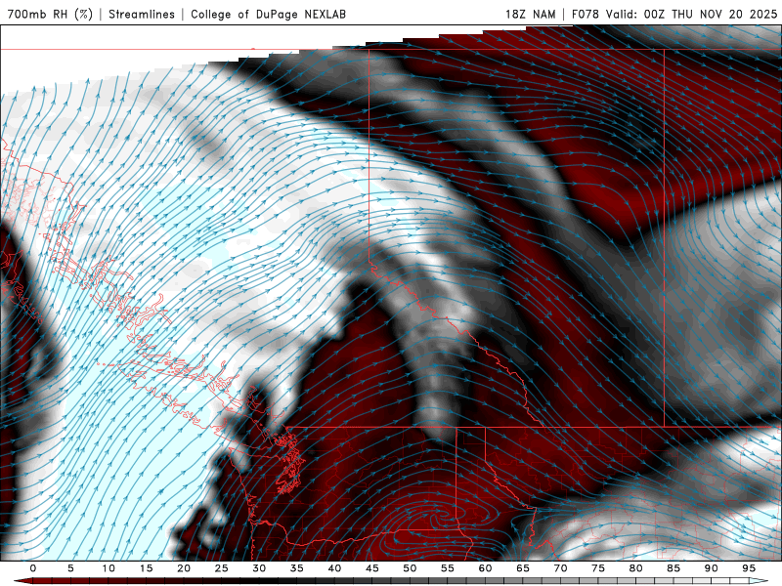Click the "65" colorbar number
This screenshot has width=782, height=586.
(523, 568)
